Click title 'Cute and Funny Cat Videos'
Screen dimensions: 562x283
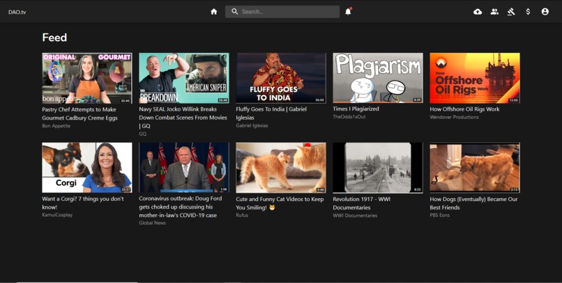click(280, 203)
